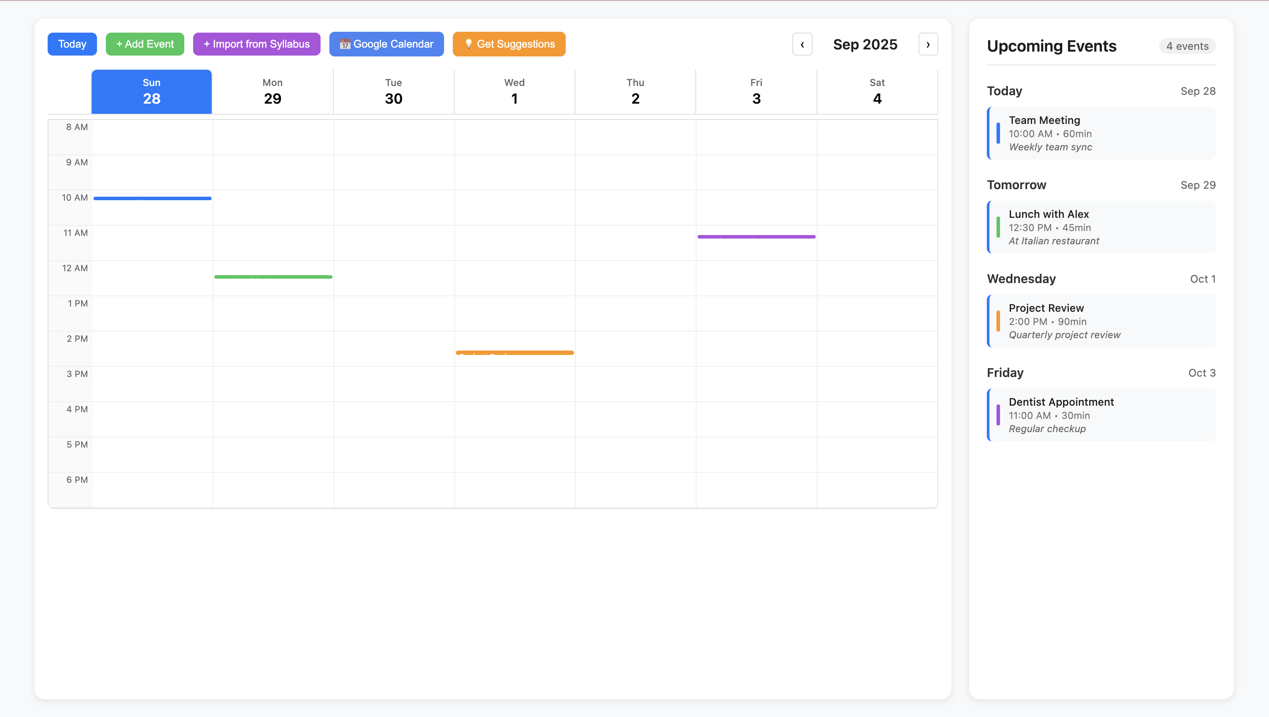1269x717 pixels.
Task: Open the Lunch with Alex event card
Action: [1101, 227]
